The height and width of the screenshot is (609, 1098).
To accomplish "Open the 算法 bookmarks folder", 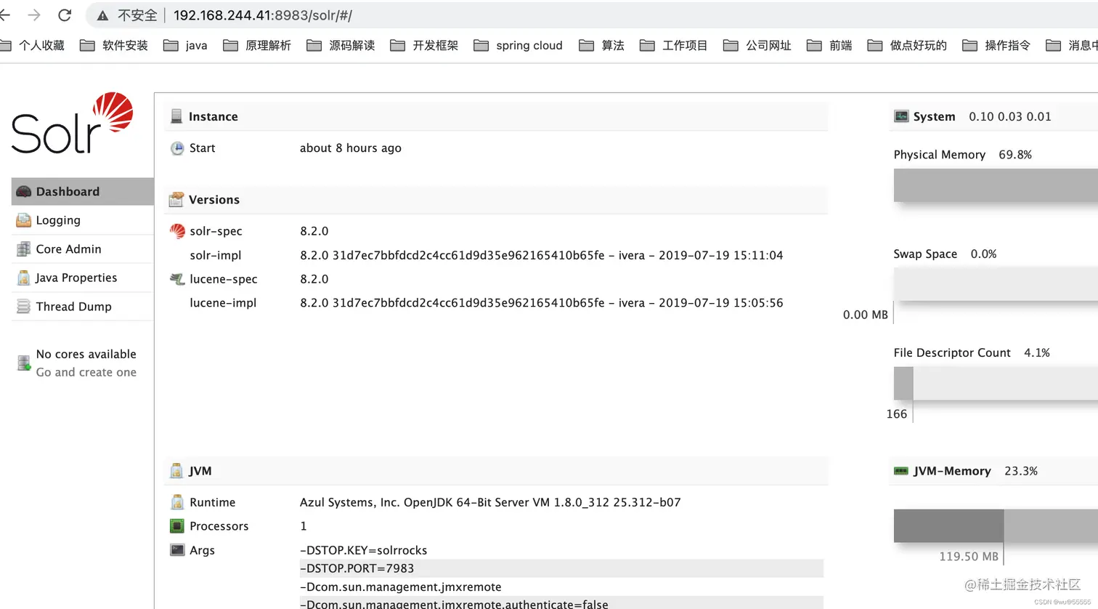I will (601, 45).
